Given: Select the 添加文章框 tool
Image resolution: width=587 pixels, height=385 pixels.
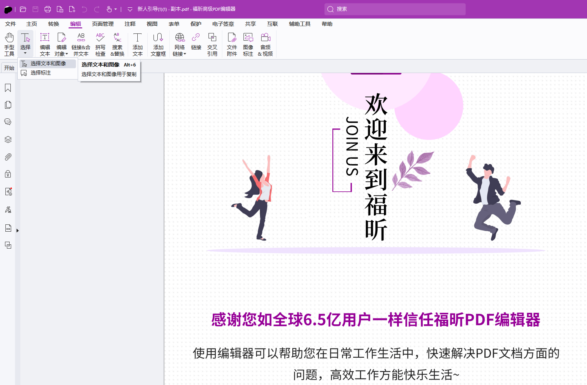Looking at the screenshot, I should [x=158, y=44].
